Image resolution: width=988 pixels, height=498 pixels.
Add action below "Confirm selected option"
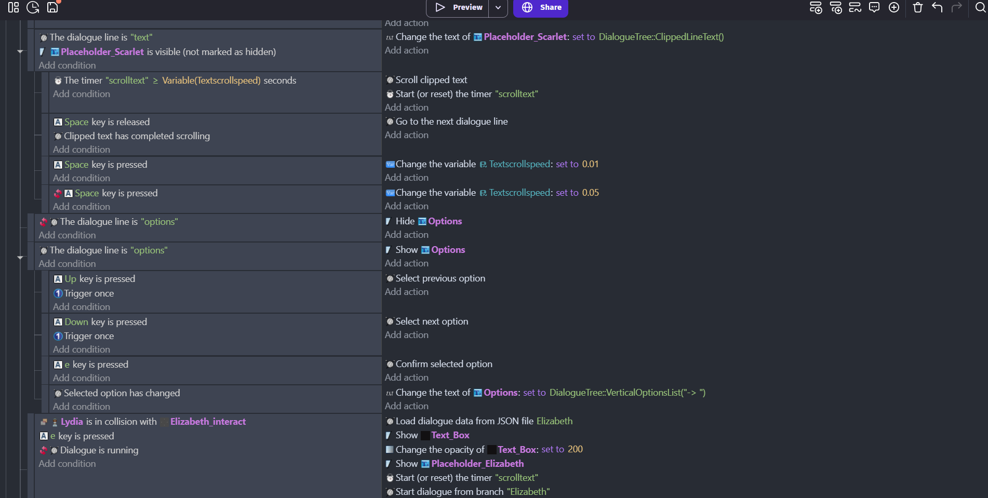click(406, 378)
